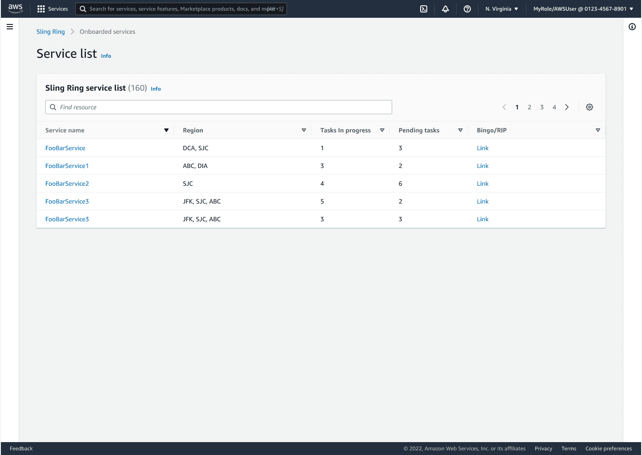This screenshot has width=642, height=455.
Task: Open the Privacy footer link
Action: 543,448
